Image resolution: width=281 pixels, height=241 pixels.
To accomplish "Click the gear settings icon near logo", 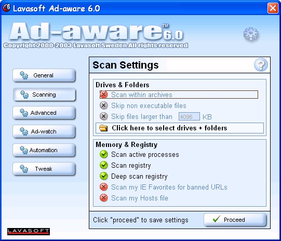I will [251, 34].
